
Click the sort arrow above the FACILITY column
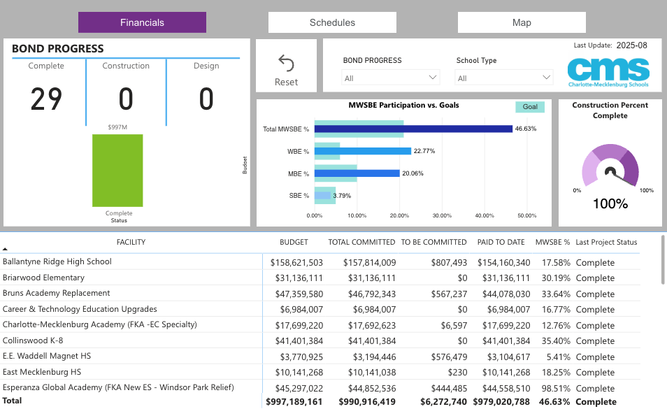point(5,249)
